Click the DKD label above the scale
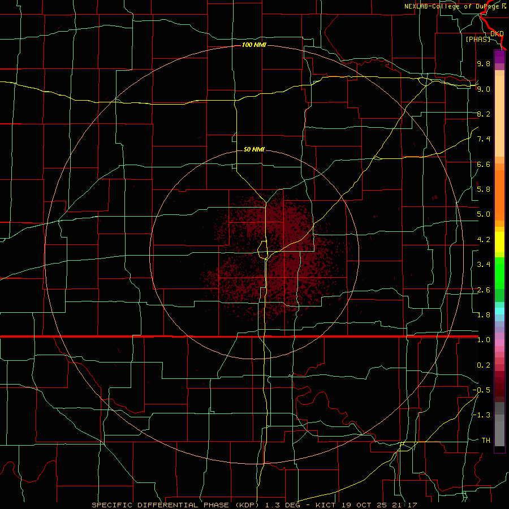This screenshot has height=509, width=509. coord(497,33)
